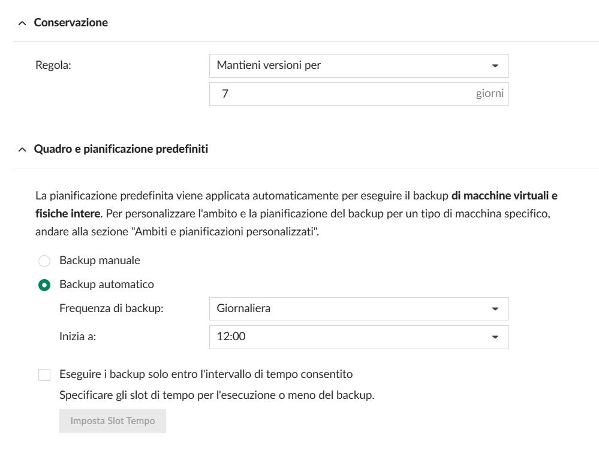The image size is (599, 454).
Task: Click the "Backup automatico" option label
Action: (107, 284)
